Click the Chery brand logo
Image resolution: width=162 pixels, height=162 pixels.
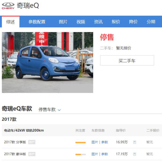8,6
